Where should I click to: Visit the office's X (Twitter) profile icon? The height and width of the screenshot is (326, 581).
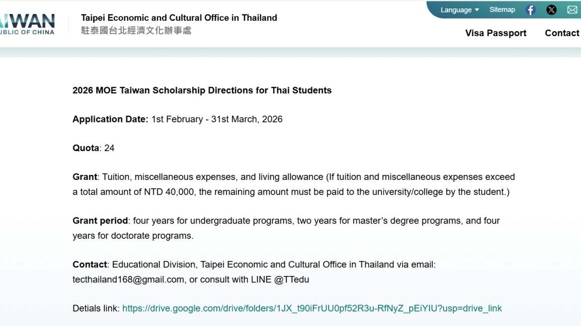click(551, 9)
